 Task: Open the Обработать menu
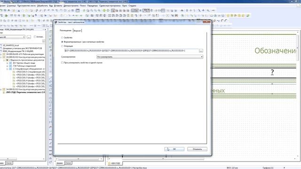[x=42, y=6]
